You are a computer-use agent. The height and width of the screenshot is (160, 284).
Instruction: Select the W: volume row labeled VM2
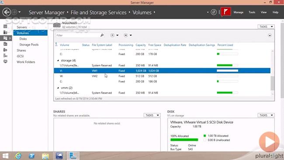pyautogui.click(x=162, y=76)
